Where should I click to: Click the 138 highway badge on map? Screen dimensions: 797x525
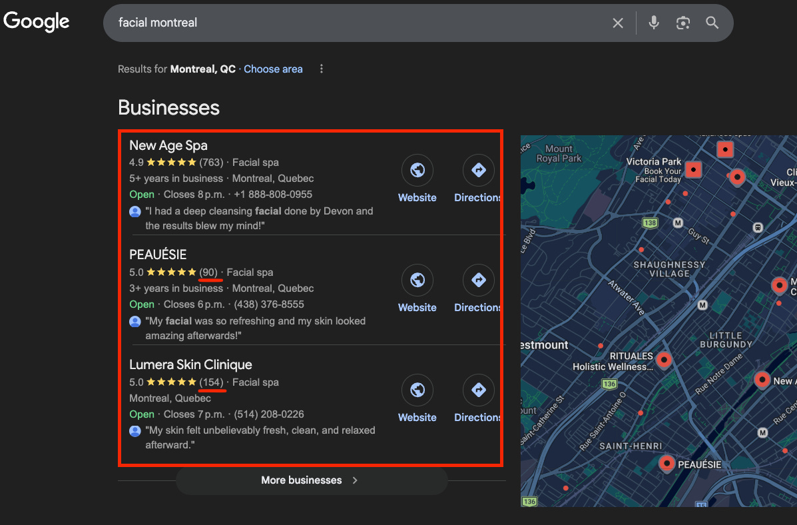pos(650,223)
